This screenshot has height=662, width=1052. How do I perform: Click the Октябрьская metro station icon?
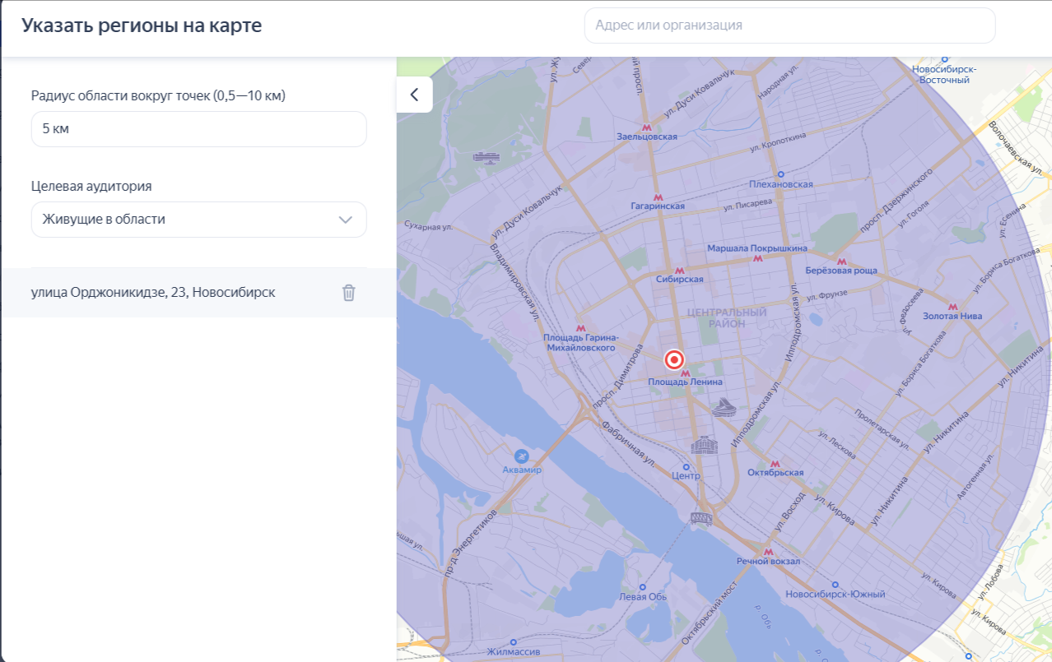775,463
